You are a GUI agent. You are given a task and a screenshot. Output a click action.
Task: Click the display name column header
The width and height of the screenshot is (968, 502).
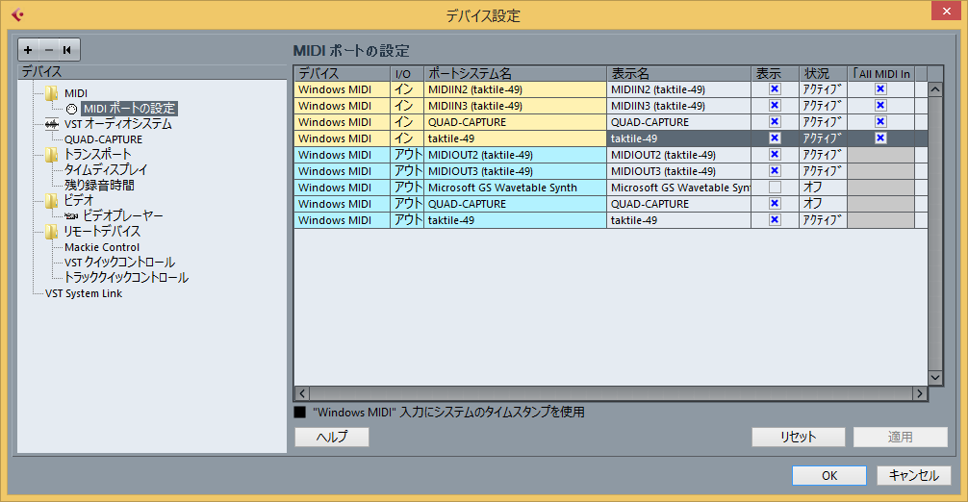point(678,73)
